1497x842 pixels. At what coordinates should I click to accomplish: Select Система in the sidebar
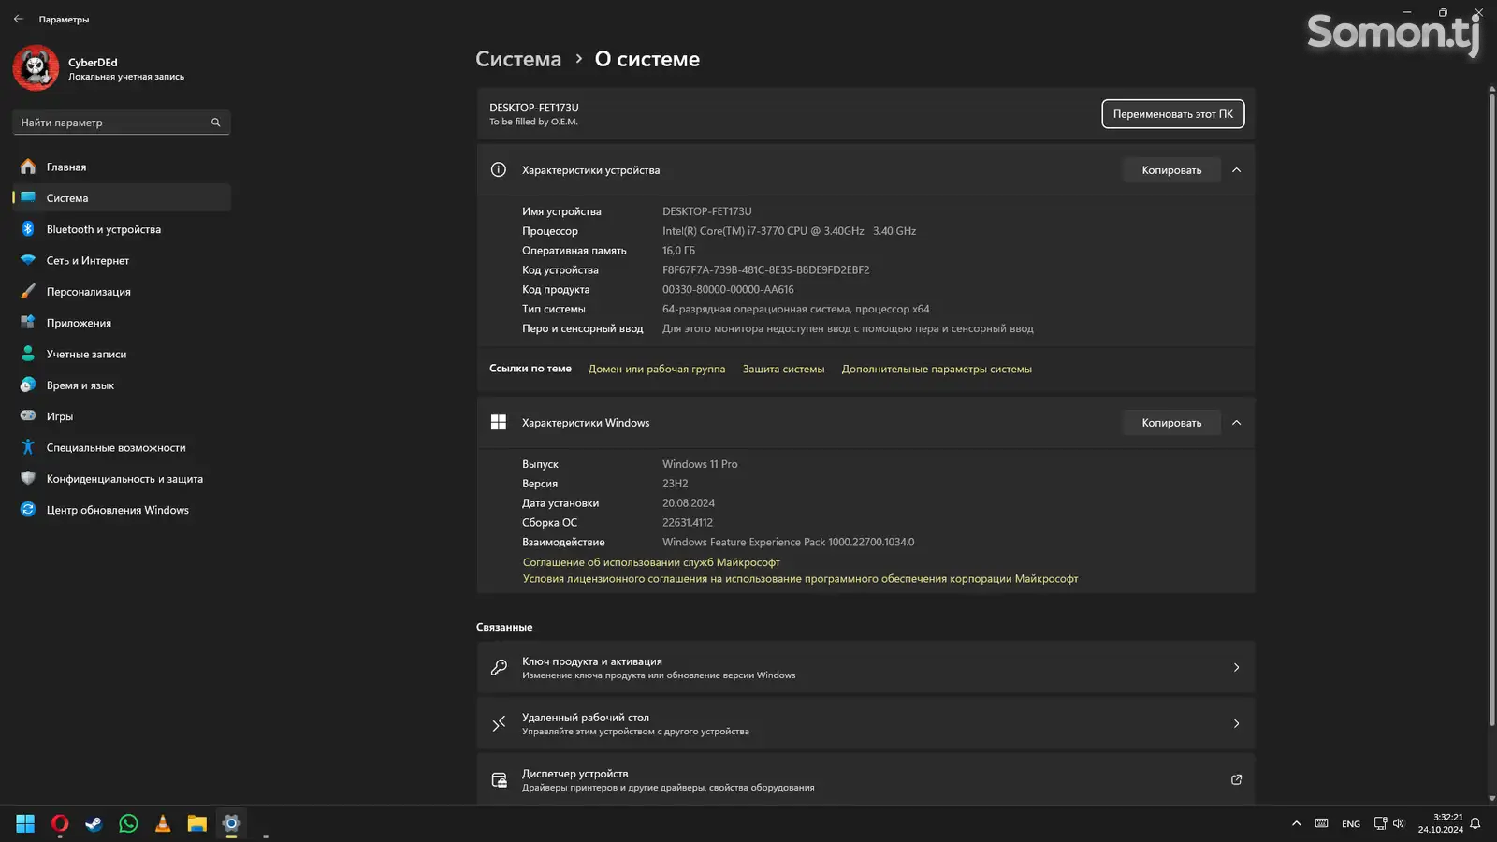(122, 197)
